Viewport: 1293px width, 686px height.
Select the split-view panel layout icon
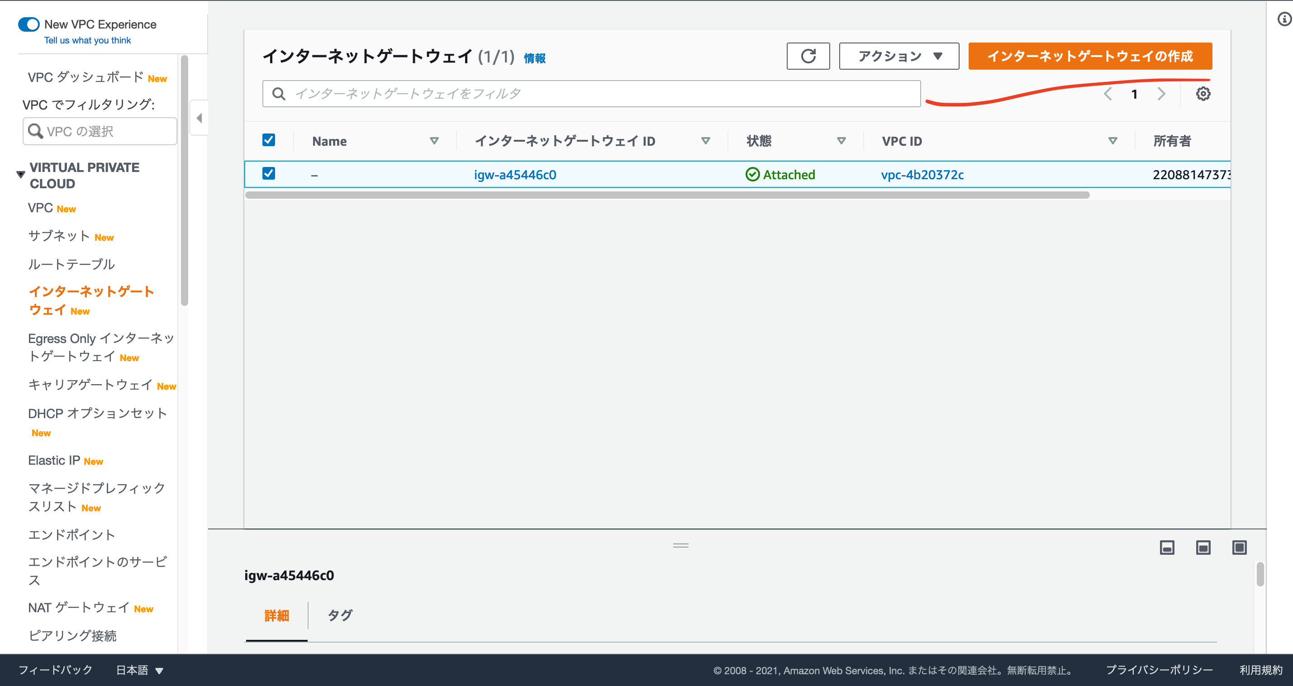[1203, 547]
